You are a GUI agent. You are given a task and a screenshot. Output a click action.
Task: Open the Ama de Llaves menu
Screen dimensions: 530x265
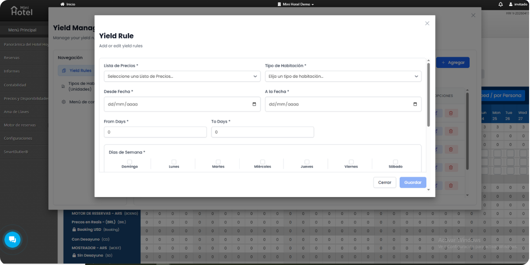pyautogui.click(x=24, y=112)
